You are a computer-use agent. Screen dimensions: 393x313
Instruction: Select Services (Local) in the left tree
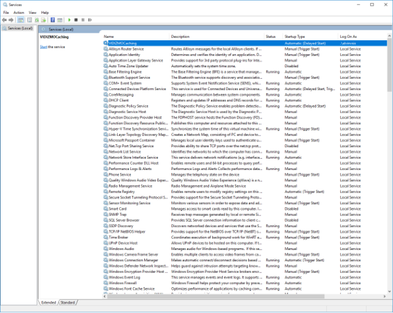[x=18, y=28]
